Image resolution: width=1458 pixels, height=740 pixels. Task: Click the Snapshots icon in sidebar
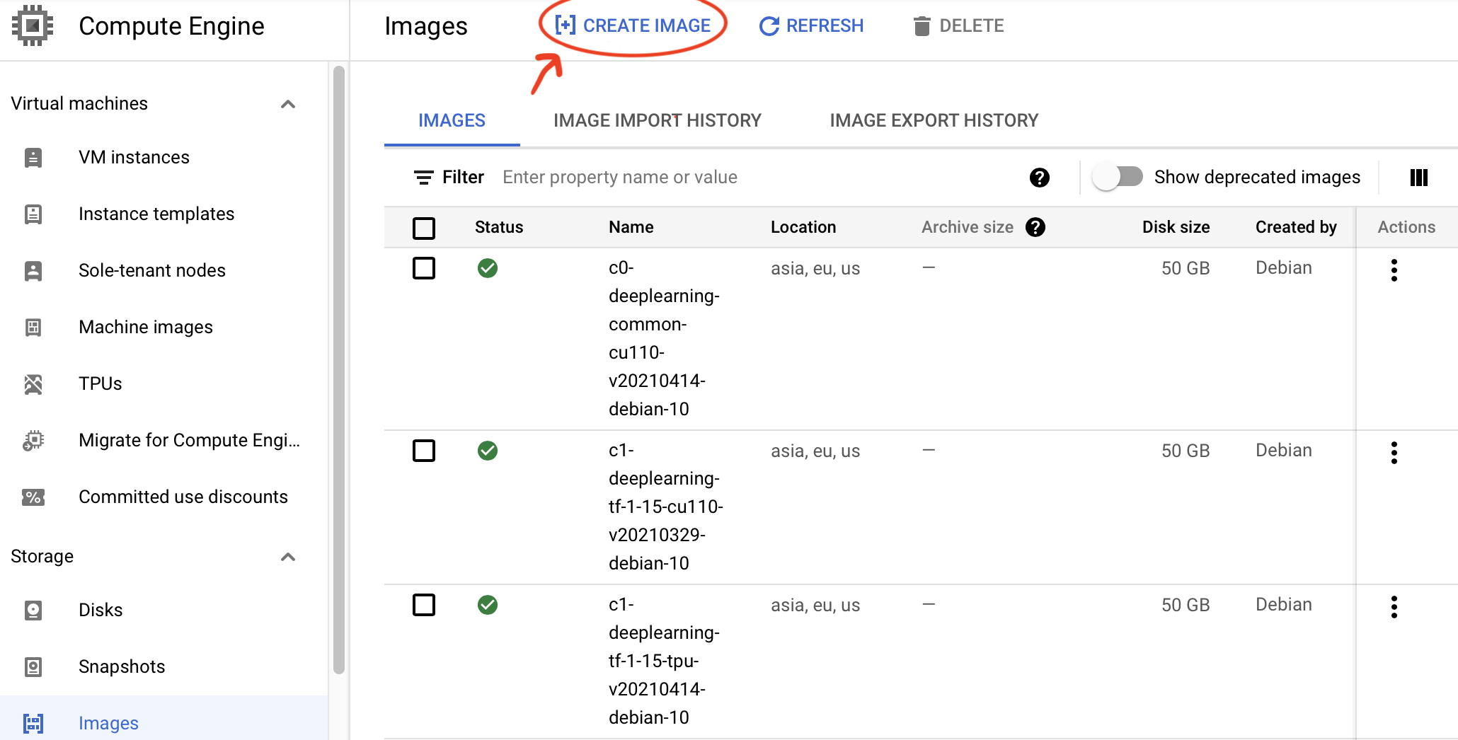tap(33, 666)
